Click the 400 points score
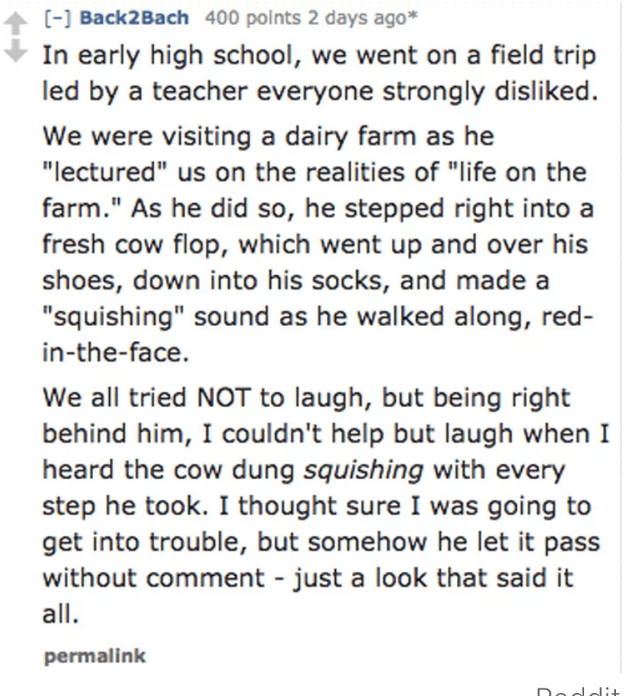 253,17
